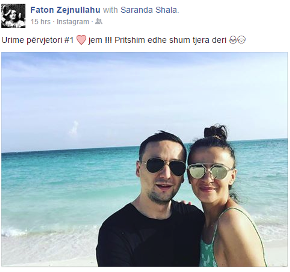Click the friends audience privacy icon

(99, 22)
